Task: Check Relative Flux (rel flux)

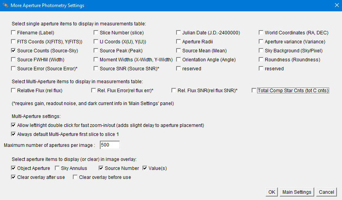Action: click(14, 91)
